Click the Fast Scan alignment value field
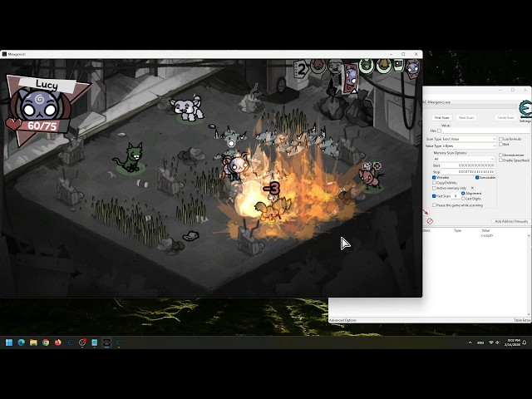Viewport: 532px width, 399px height. [x=456, y=196]
